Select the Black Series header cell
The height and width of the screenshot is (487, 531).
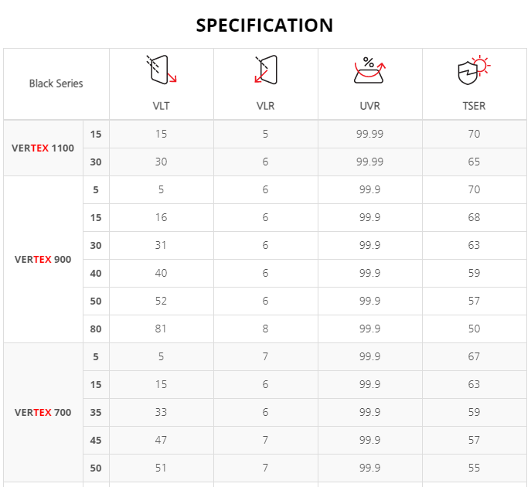[x=56, y=83]
